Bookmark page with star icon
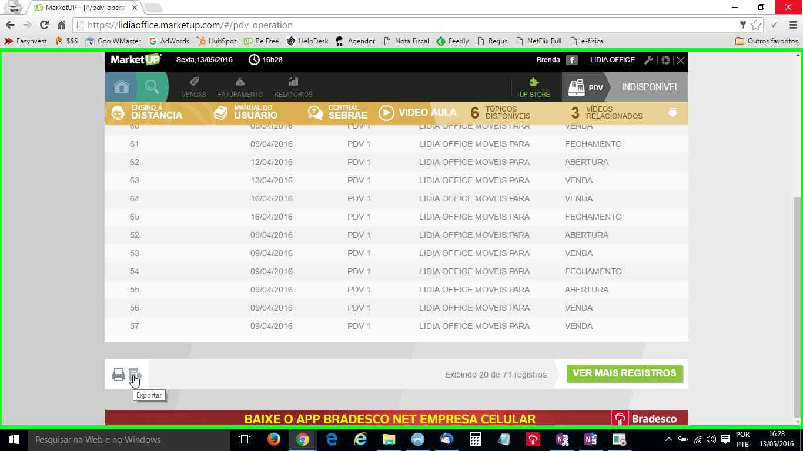Viewport: 803px width, 451px height. coord(755,25)
